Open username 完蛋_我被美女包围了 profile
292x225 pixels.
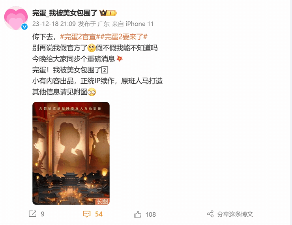click(65, 13)
